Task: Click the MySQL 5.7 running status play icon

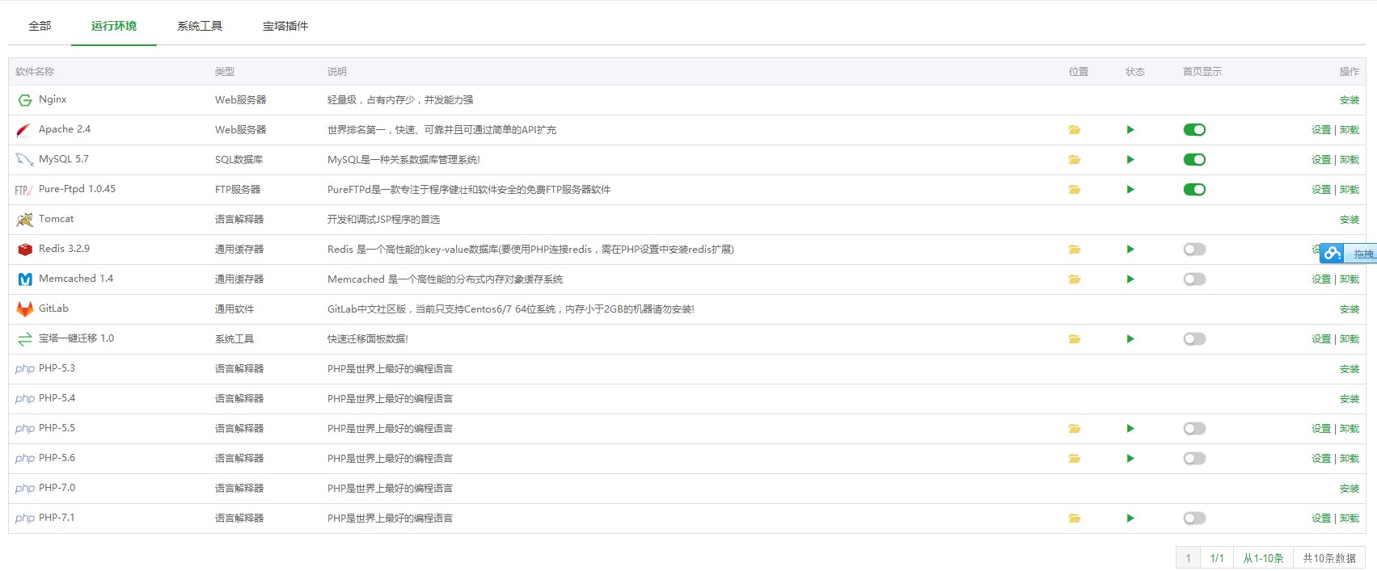Action: coord(1130,160)
